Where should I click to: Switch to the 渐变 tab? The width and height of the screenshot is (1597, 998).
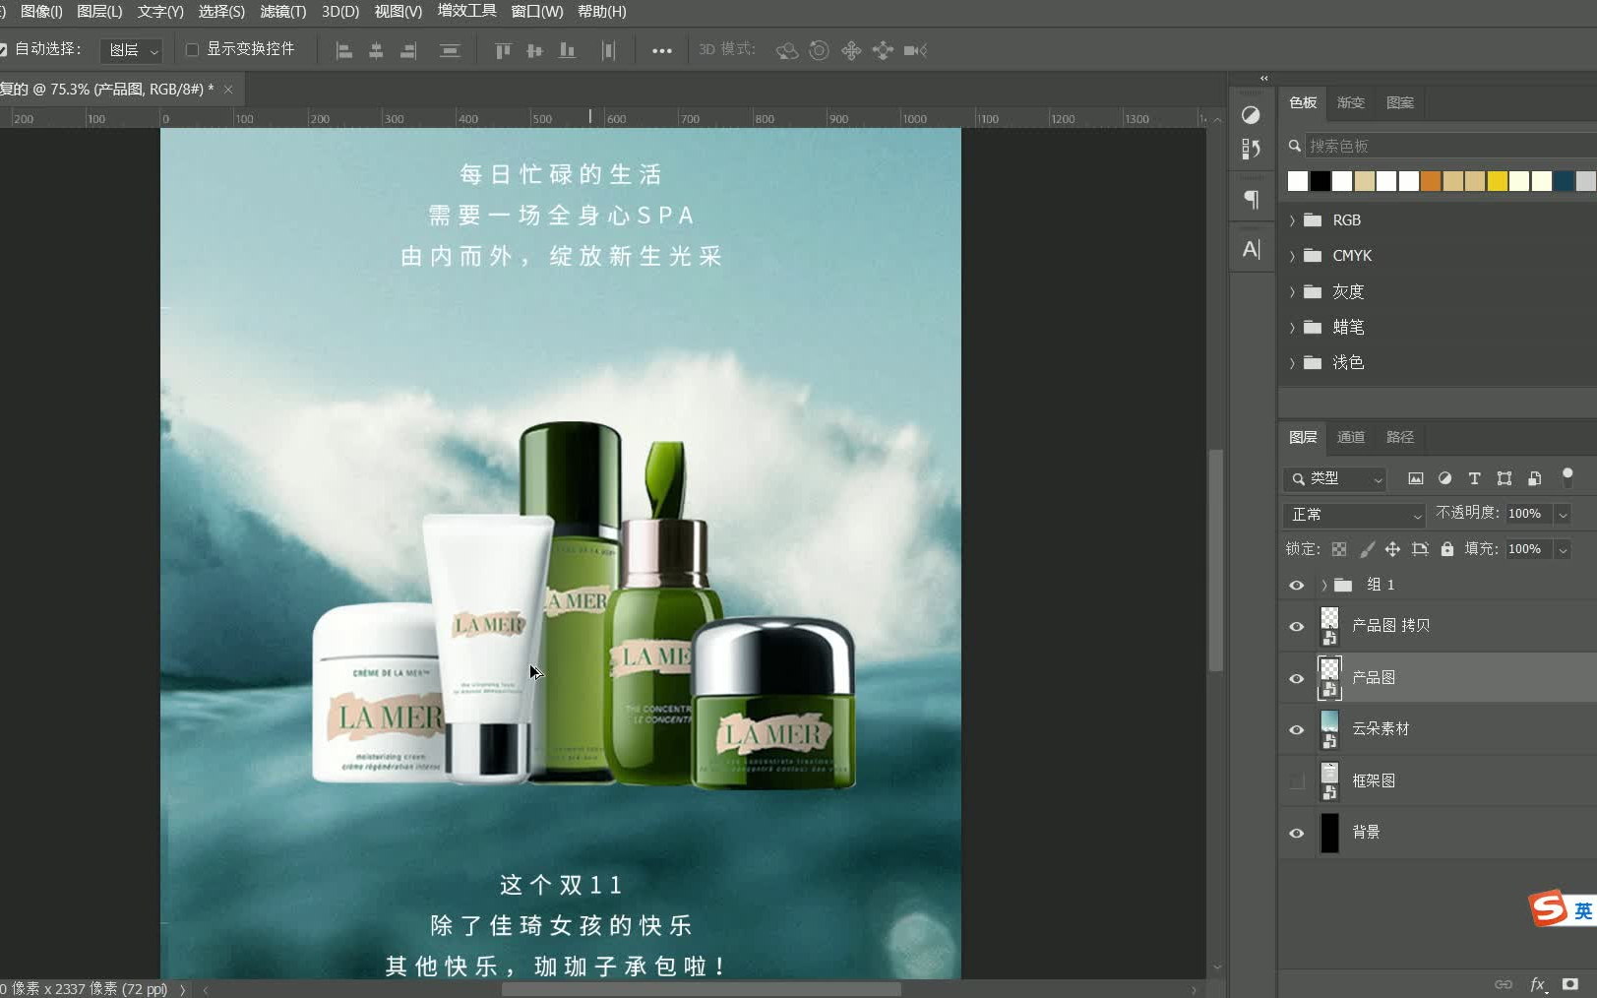point(1351,102)
